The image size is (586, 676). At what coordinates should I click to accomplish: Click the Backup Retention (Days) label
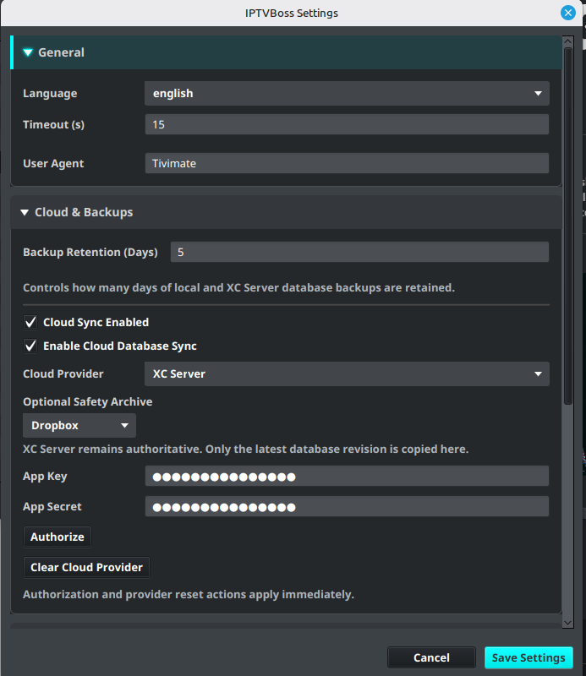90,252
